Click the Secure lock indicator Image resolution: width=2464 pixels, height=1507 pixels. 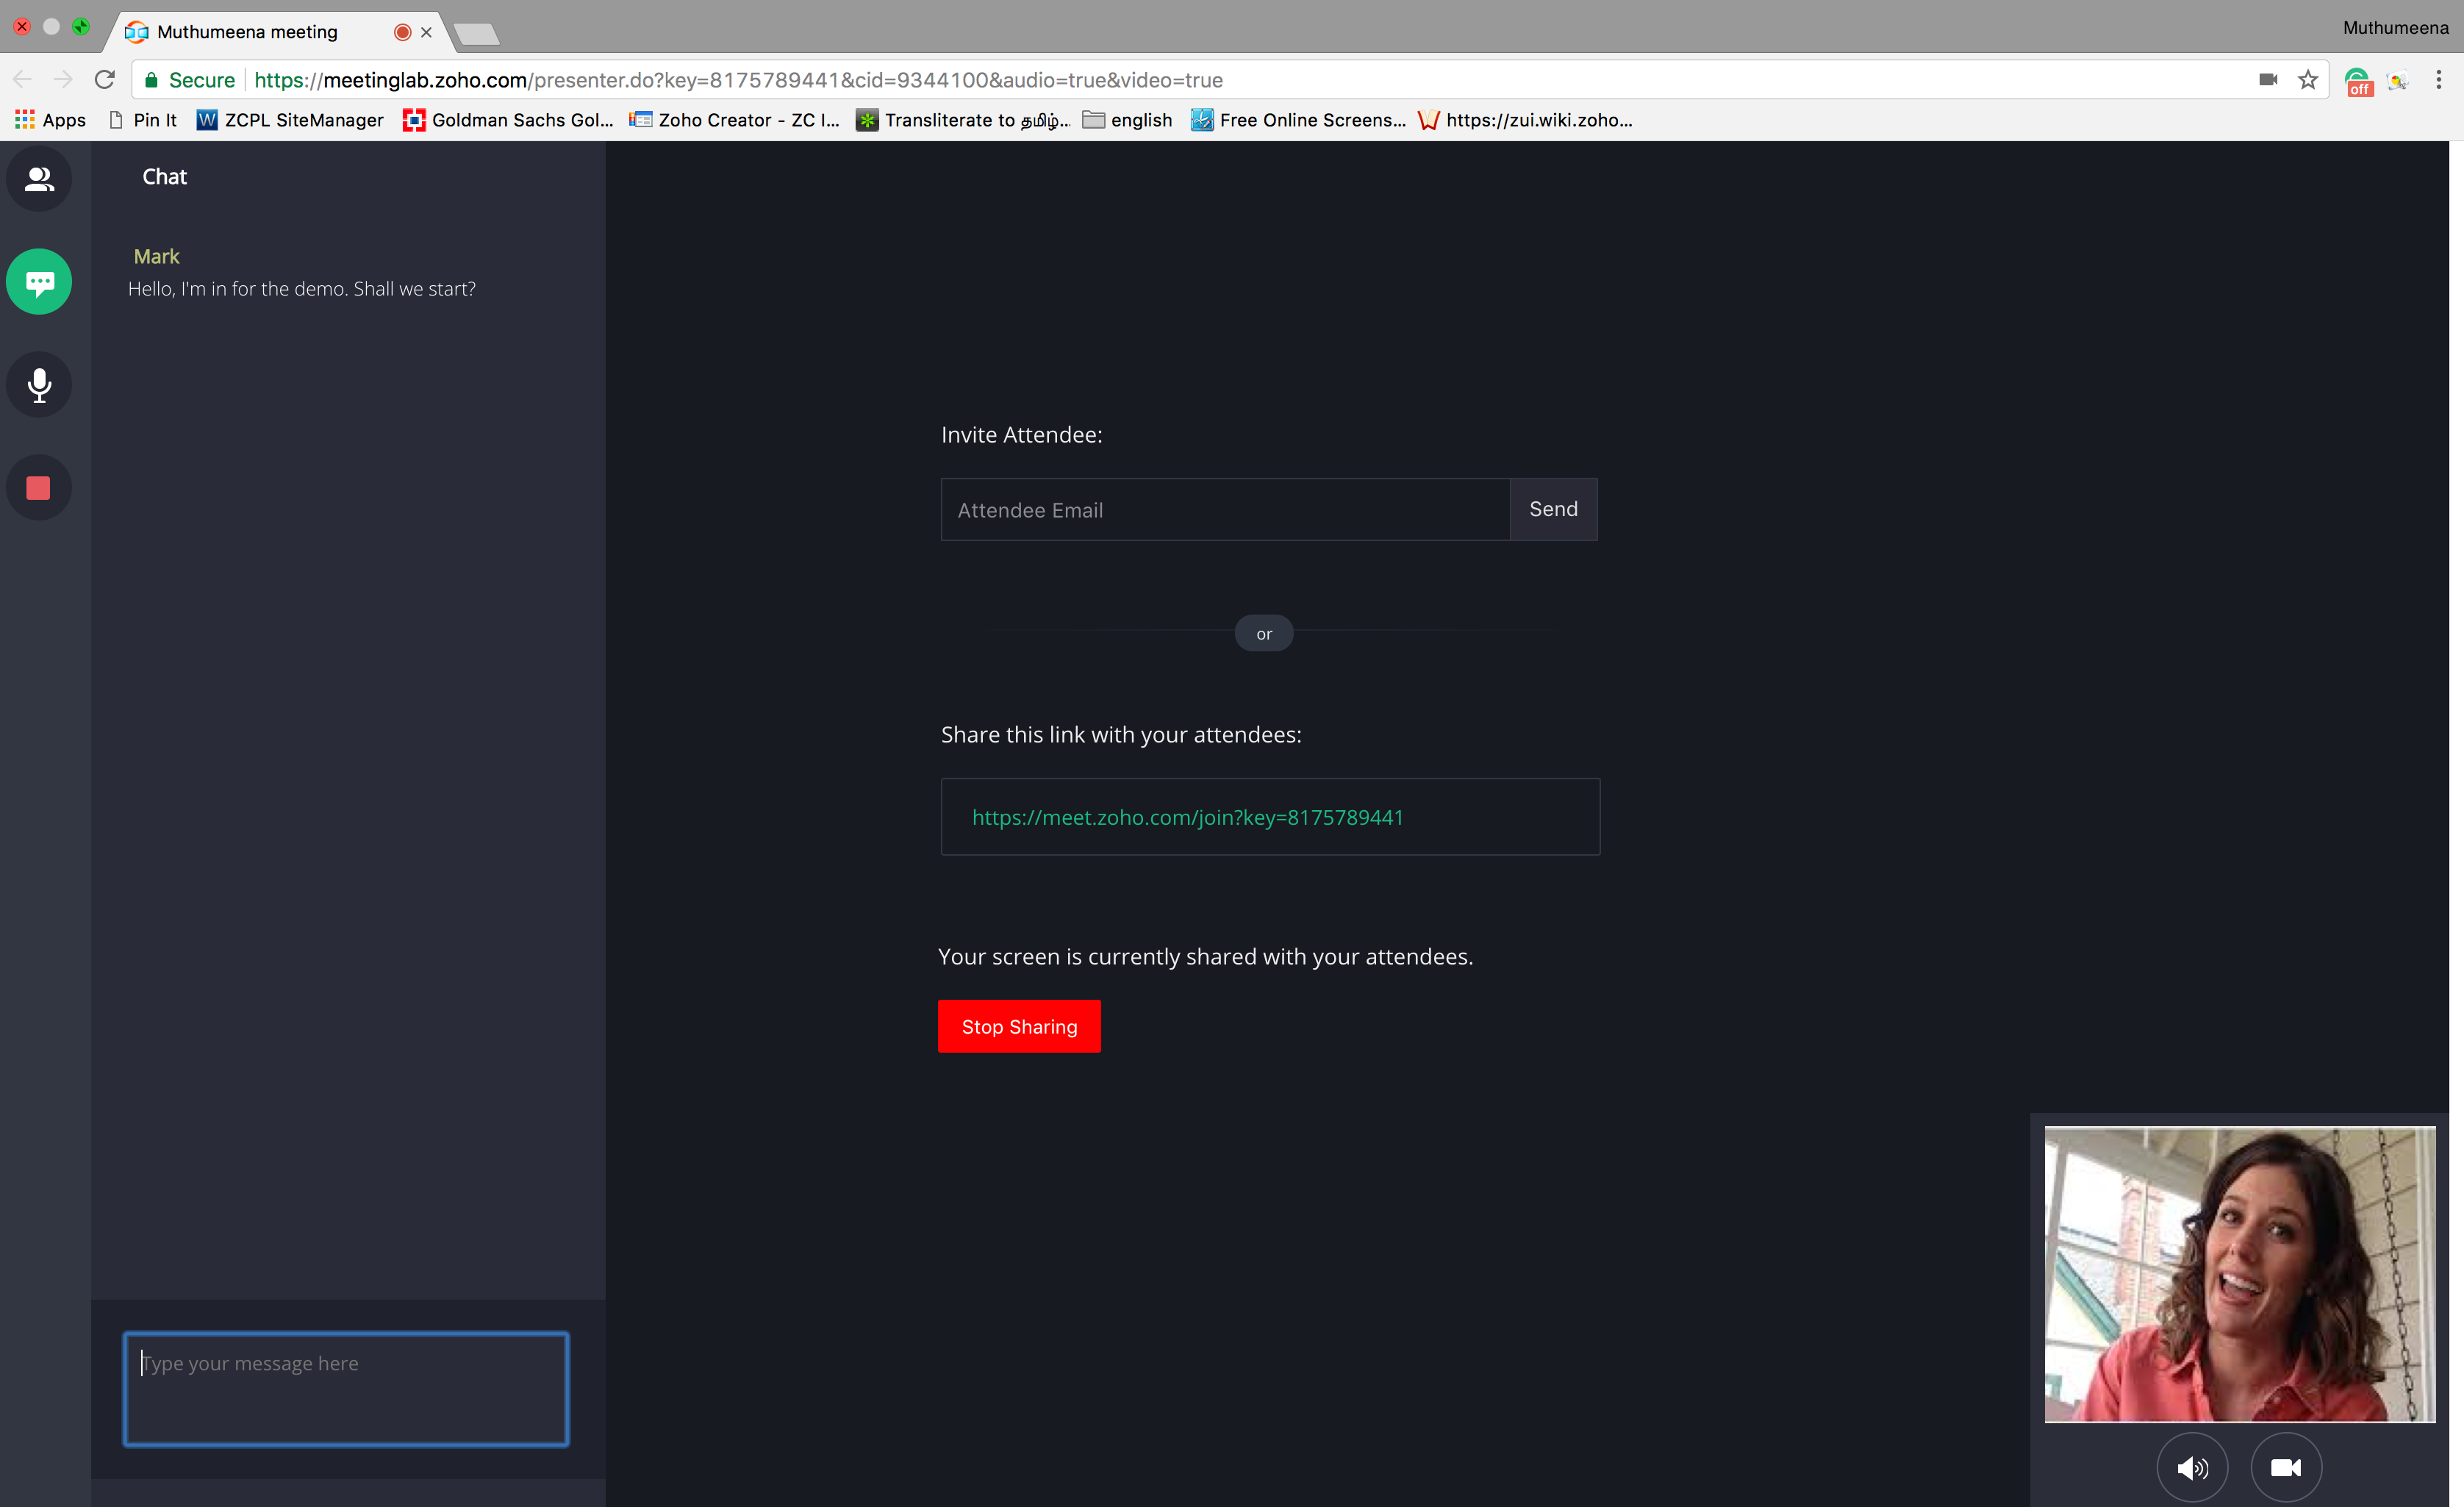189,80
